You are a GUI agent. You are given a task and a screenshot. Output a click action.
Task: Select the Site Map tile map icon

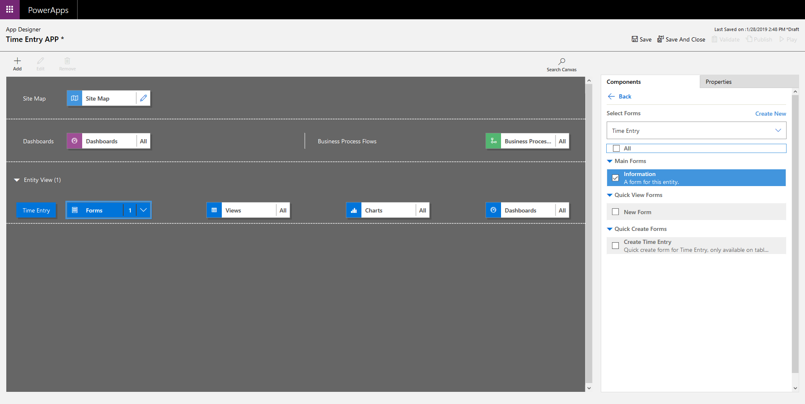point(75,98)
